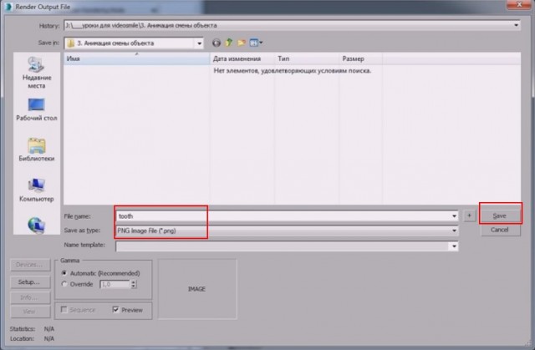The height and width of the screenshot is (350, 535).
Task: Open the Recent Places shortcut
Action: [x=35, y=71]
